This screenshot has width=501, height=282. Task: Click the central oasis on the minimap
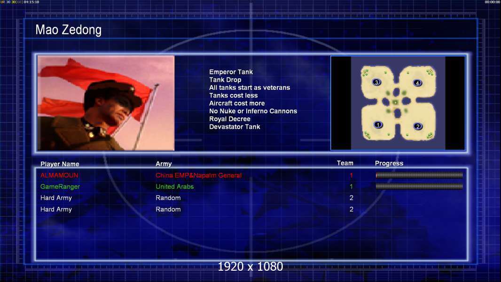[396, 102]
